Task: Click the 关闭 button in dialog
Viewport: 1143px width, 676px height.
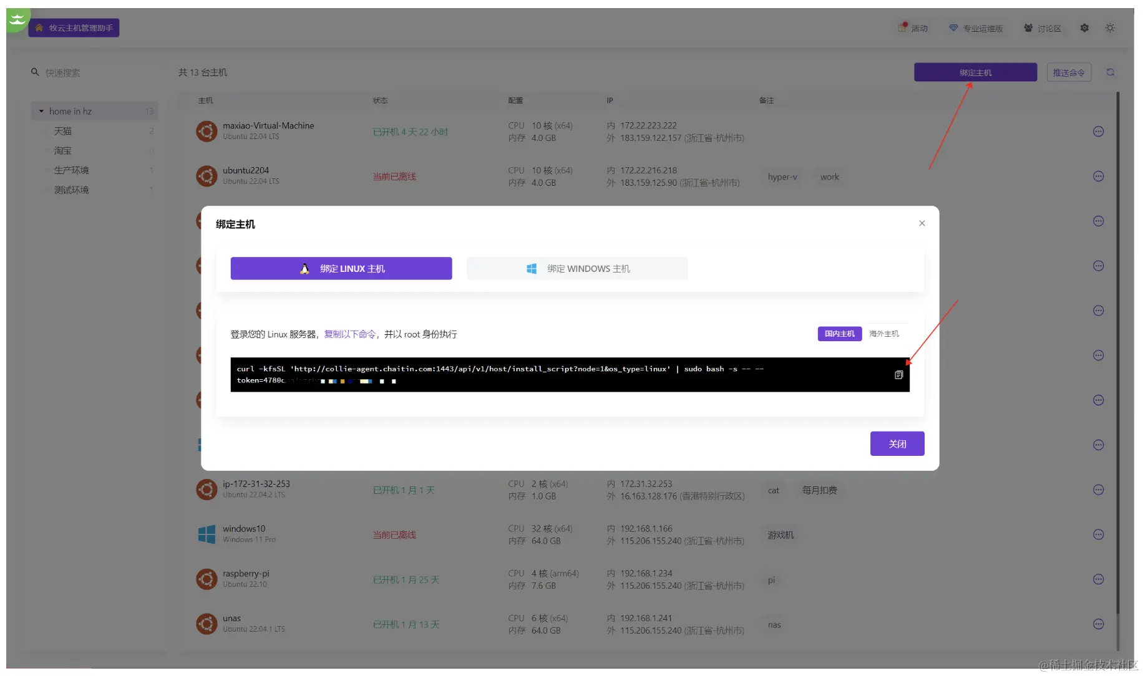Action: [x=897, y=443]
